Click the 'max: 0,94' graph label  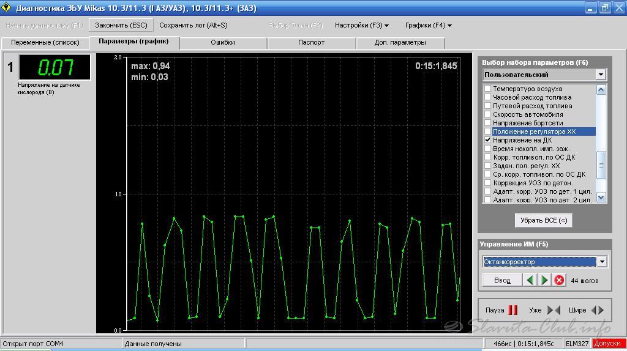coord(151,66)
